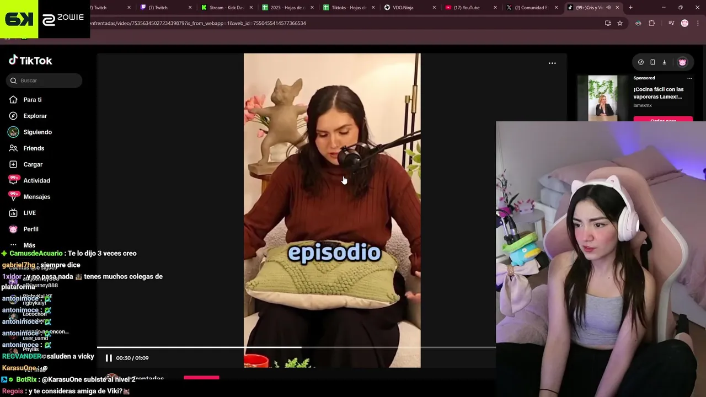The height and width of the screenshot is (397, 706).
Task: Click the phone app icon
Action: [652, 62]
